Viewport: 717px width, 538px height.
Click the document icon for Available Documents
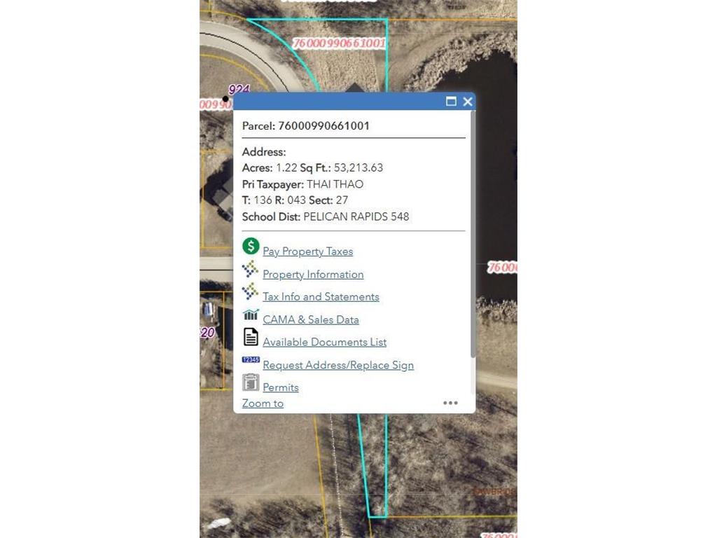pos(251,337)
